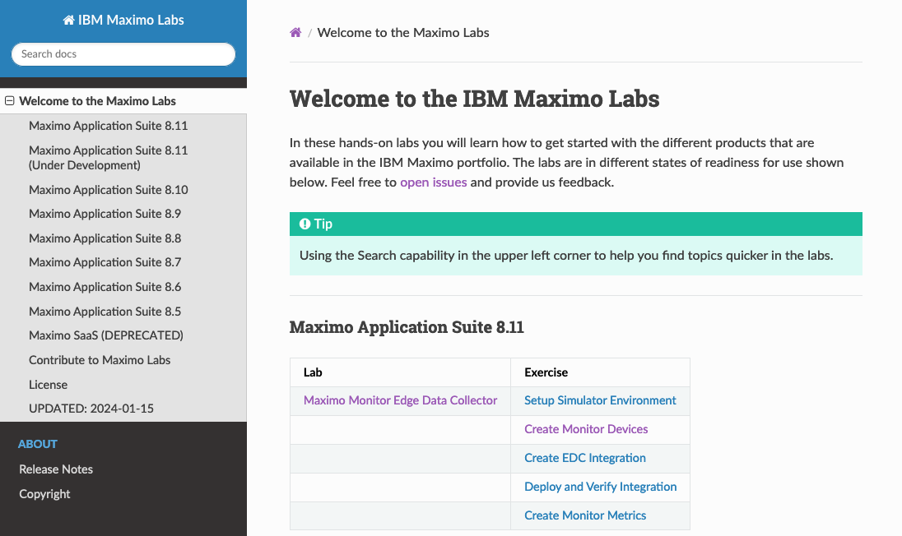The image size is (902, 536).
Task: Open Create Monitor Devices exercise
Action: click(586, 429)
